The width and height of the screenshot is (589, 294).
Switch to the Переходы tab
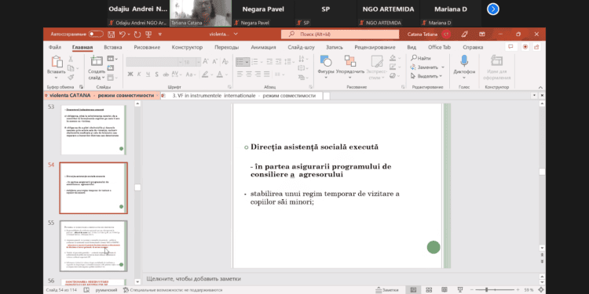[226, 47]
